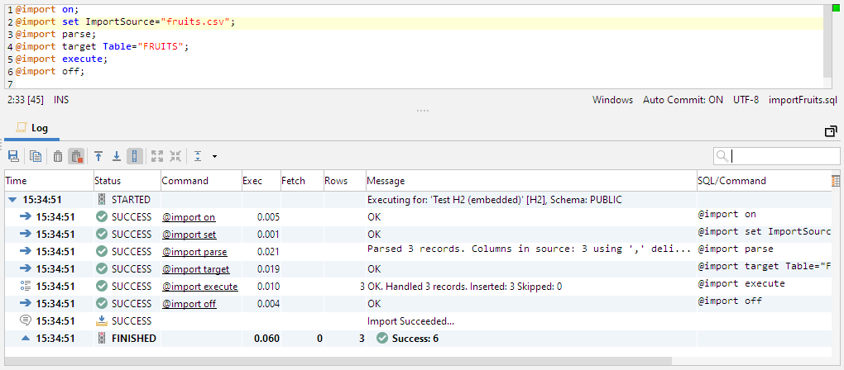Screen dimensions: 844x370
Task: Collapse the FINISHED log row arrow
Action: tap(25, 338)
